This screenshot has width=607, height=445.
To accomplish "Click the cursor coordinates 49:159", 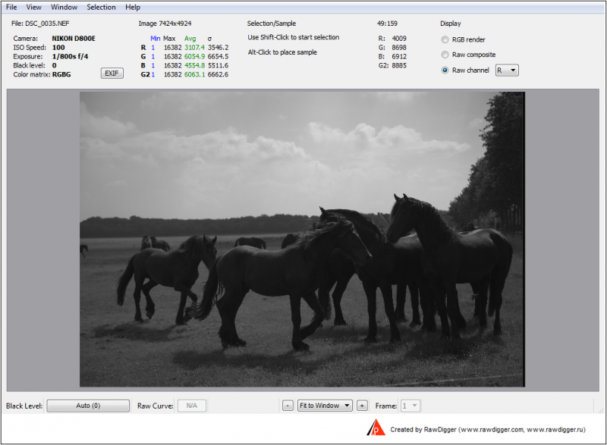I will point(387,24).
